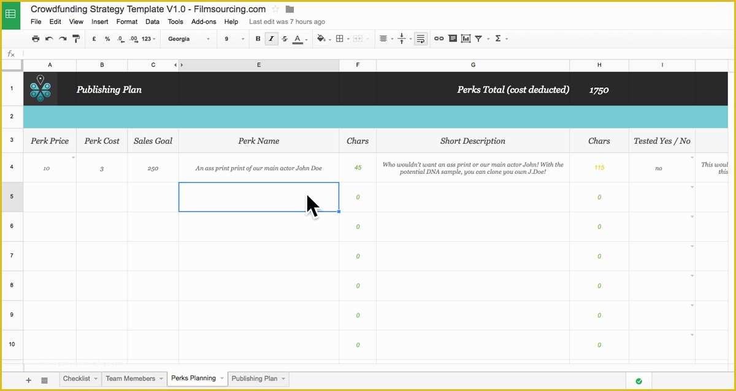Click the Merge cells icon

[x=359, y=39]
